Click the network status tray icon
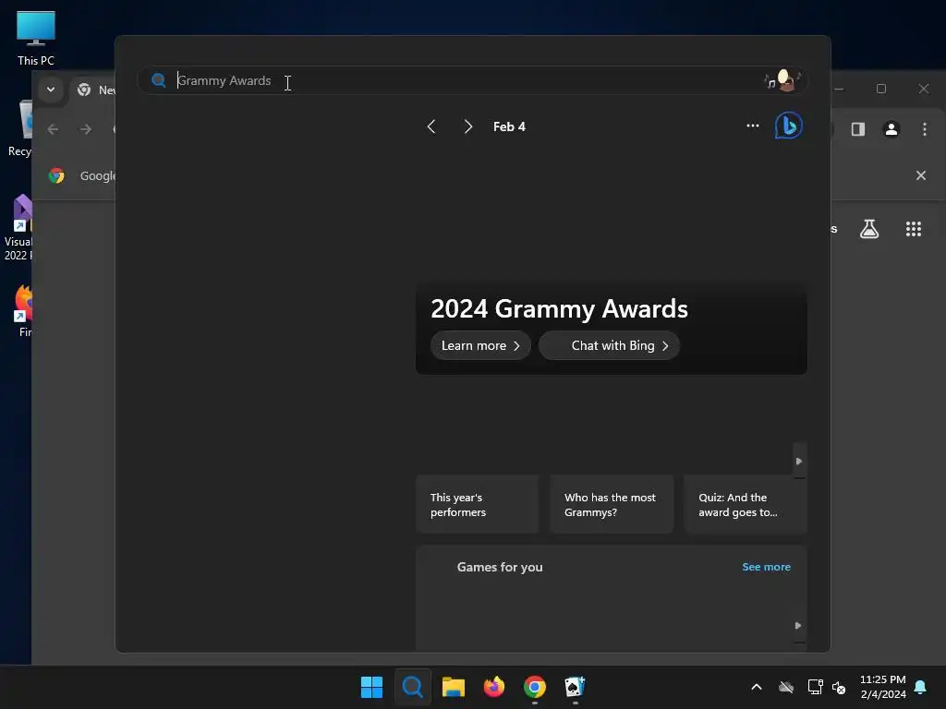Image resolution: width=946 pixels, height=709 pixels. click(815, 687)
